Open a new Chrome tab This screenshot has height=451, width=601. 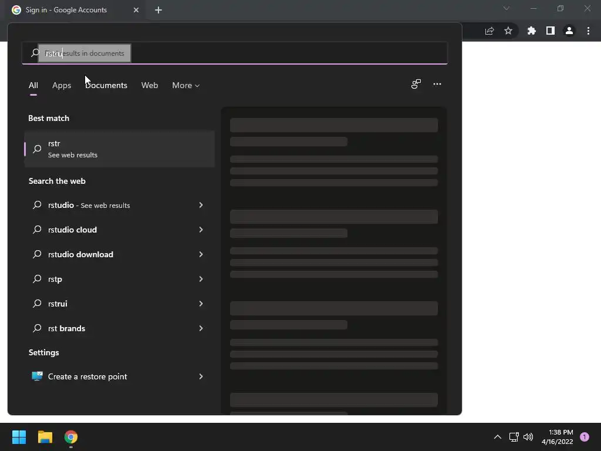(x=158, y=10)
